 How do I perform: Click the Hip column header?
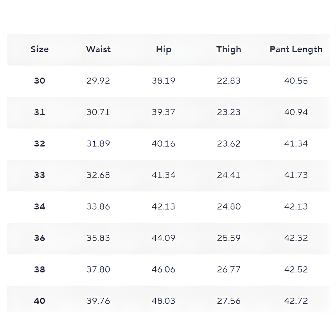[164, 50]
